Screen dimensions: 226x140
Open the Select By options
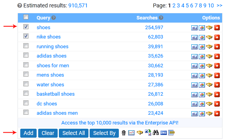pyautogui.click(x=104, y=133)
